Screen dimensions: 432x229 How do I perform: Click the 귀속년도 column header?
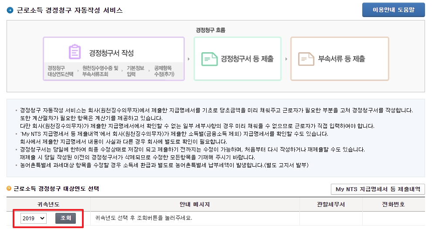tap(48, 204)
